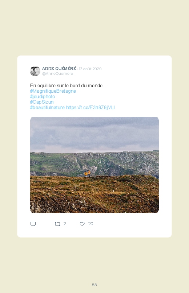Click the ANNE QUÉMÉRÉ display name

pyautogui.click(x=59, y=69)
